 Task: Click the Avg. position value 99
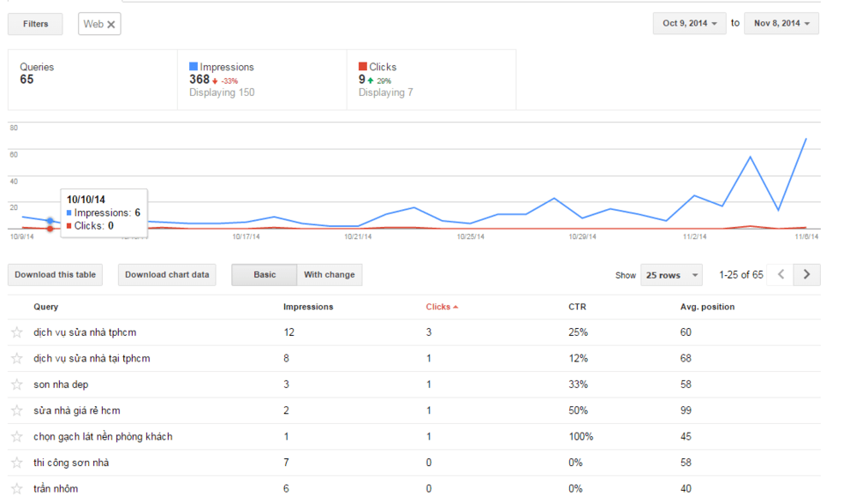click(x=686, y=410)
